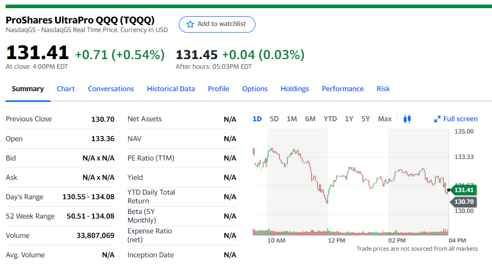Click the Open value 133.36

coord(103,139)
